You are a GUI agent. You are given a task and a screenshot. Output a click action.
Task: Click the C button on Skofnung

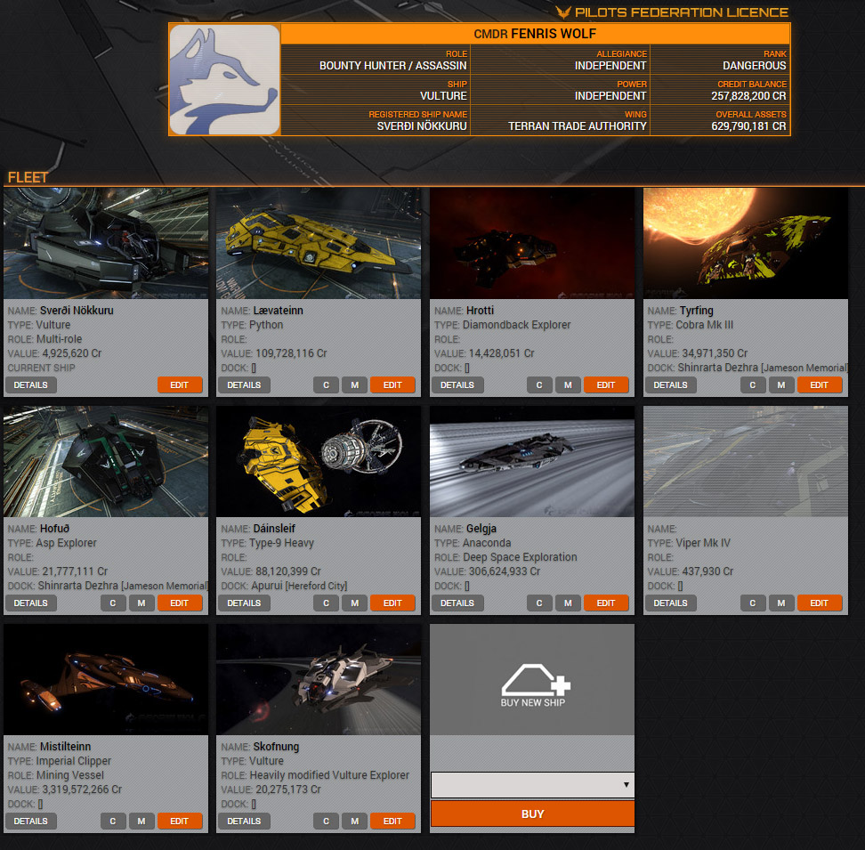tap(326, 821)
